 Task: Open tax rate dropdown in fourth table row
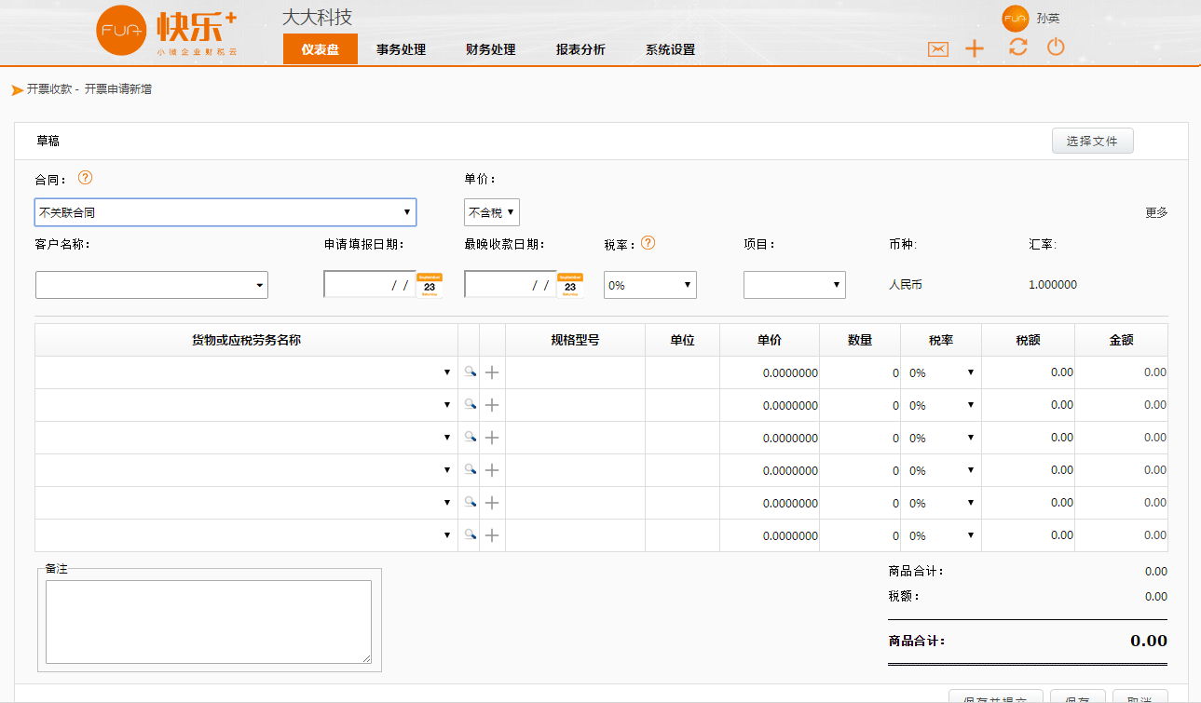pyautogui.click(x=941, y=470)
